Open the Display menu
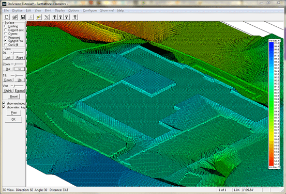286x194 pixels. coord(60,10)
